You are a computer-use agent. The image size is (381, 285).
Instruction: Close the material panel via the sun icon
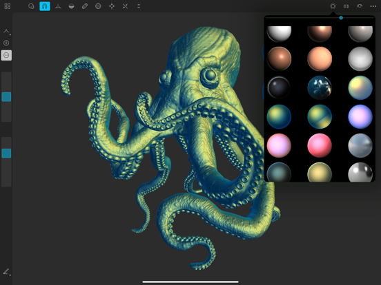tap(333, 6)
